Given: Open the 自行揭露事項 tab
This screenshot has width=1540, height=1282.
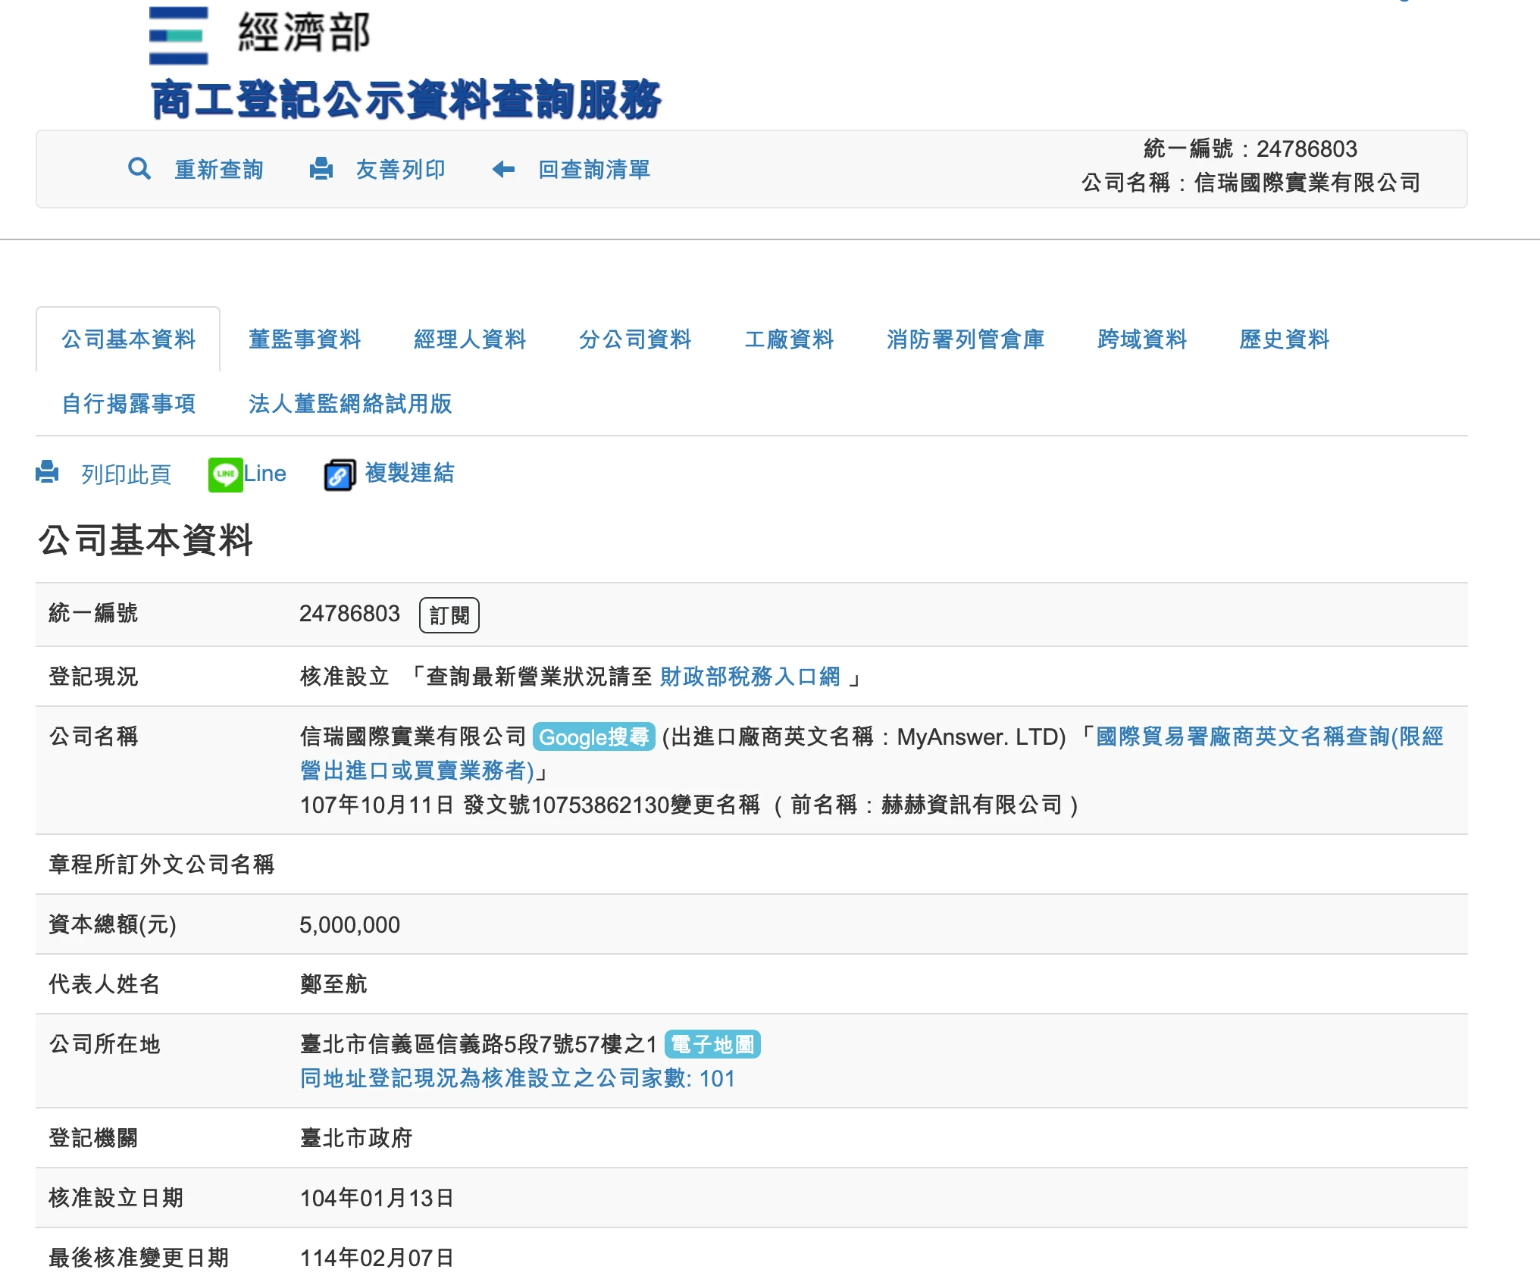Looking at the screenshot, I should click(x=129, y=403).
